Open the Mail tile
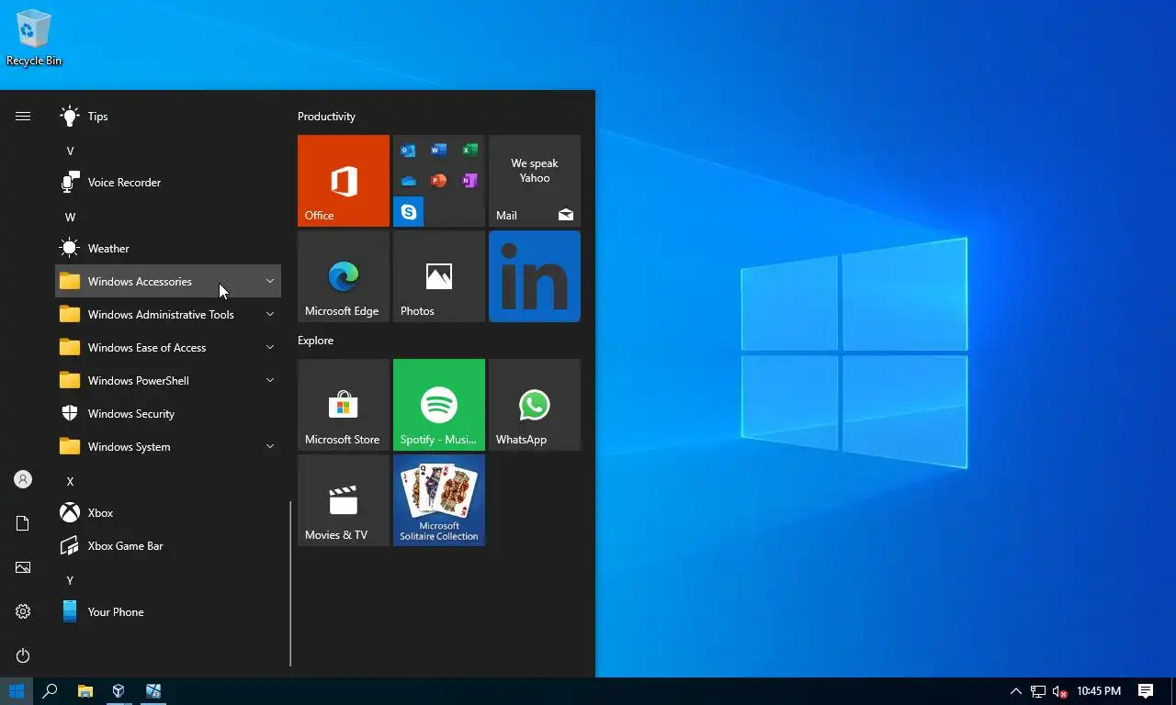Screen dimensions: 1176x705 click(535, 181)
